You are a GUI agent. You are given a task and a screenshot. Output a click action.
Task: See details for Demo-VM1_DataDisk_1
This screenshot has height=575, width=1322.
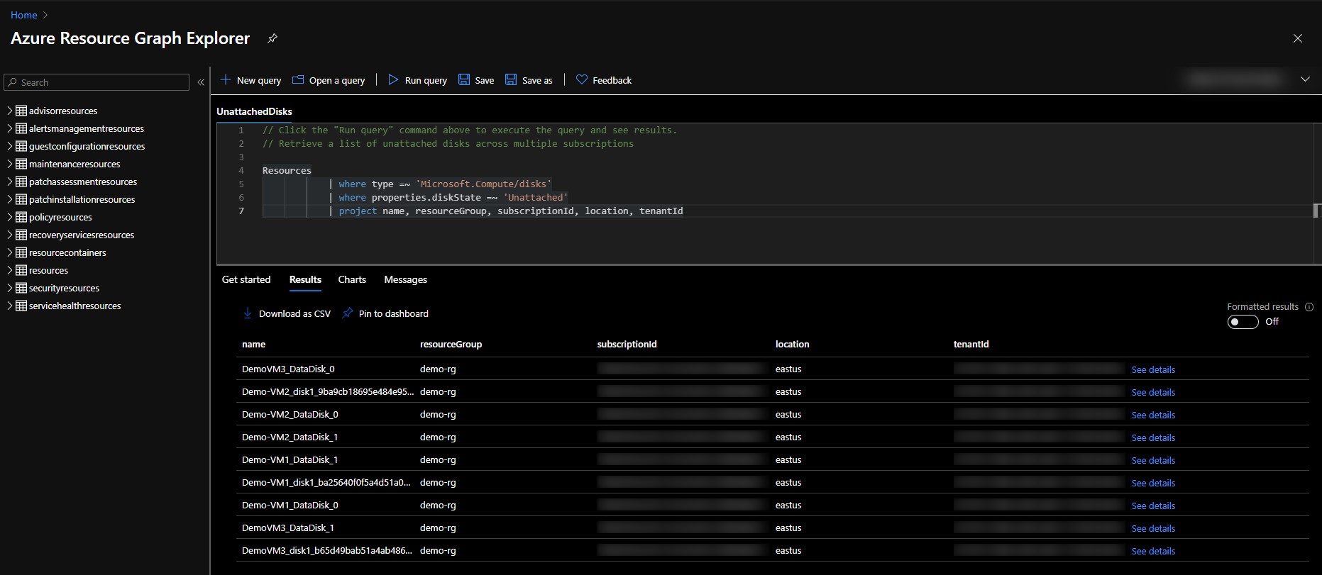pyautogui.click(x=1153, y=460)
